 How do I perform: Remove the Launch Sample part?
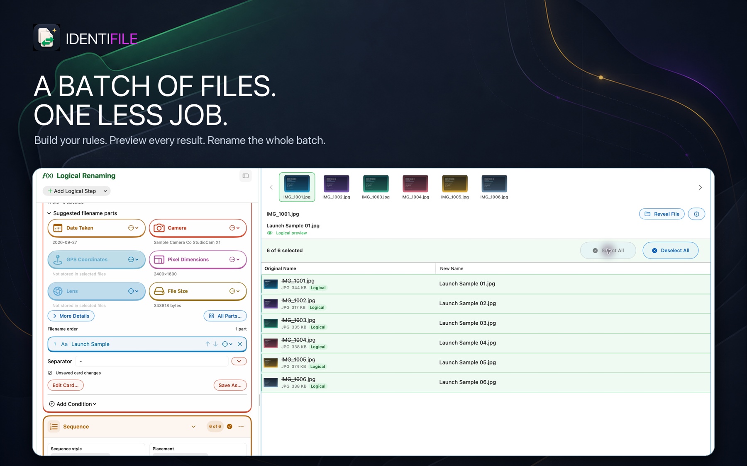(240, 344)
